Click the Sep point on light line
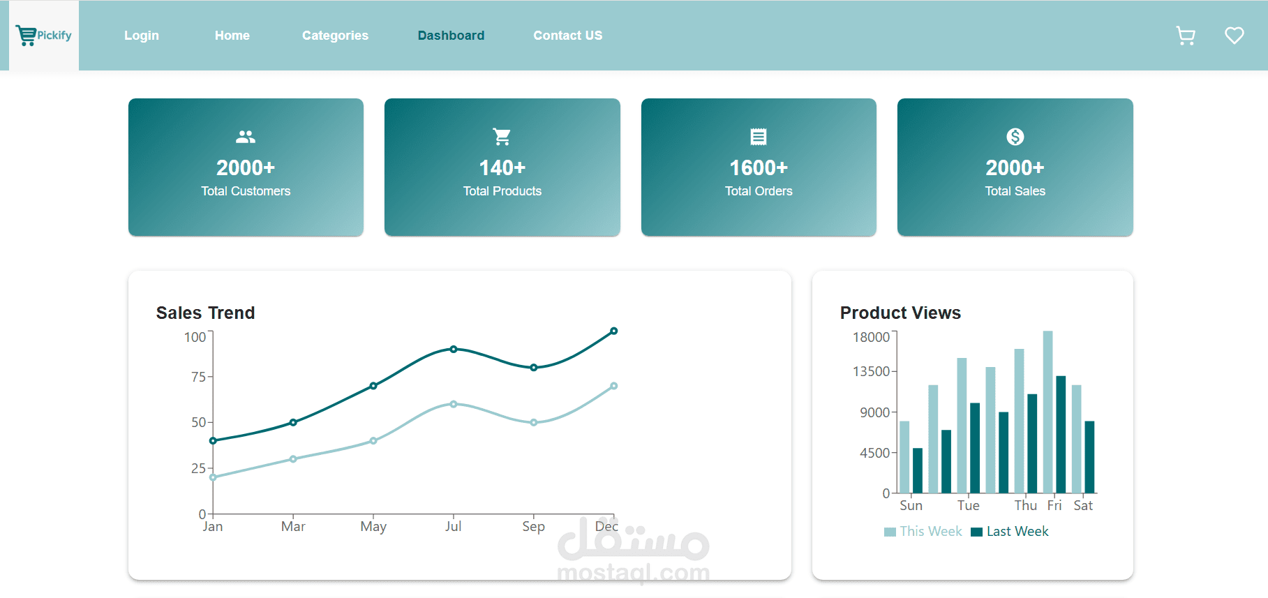 coord(534,422)
